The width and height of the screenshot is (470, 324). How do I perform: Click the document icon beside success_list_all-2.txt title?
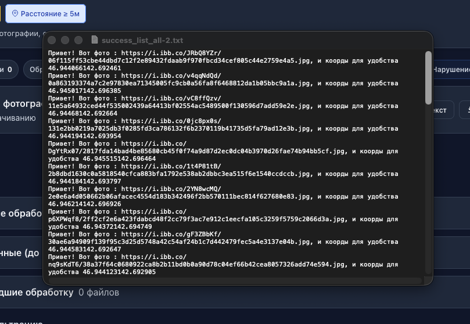(x=94, y=40)
